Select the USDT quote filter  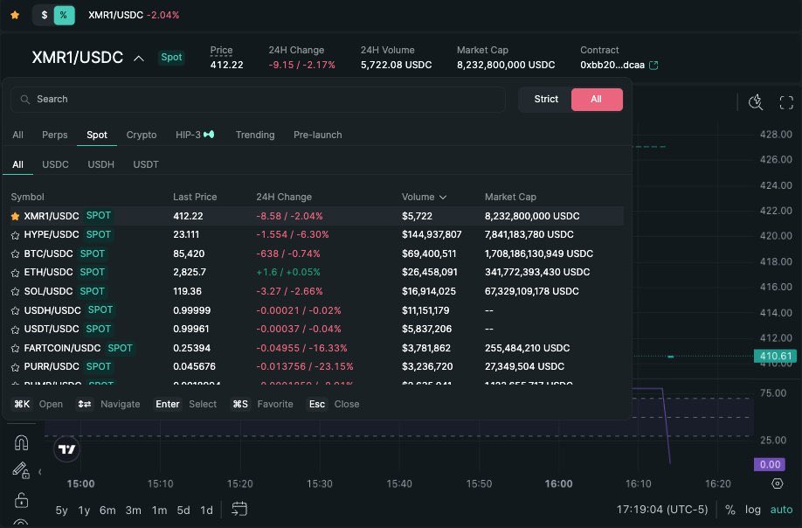pos(146,164)
